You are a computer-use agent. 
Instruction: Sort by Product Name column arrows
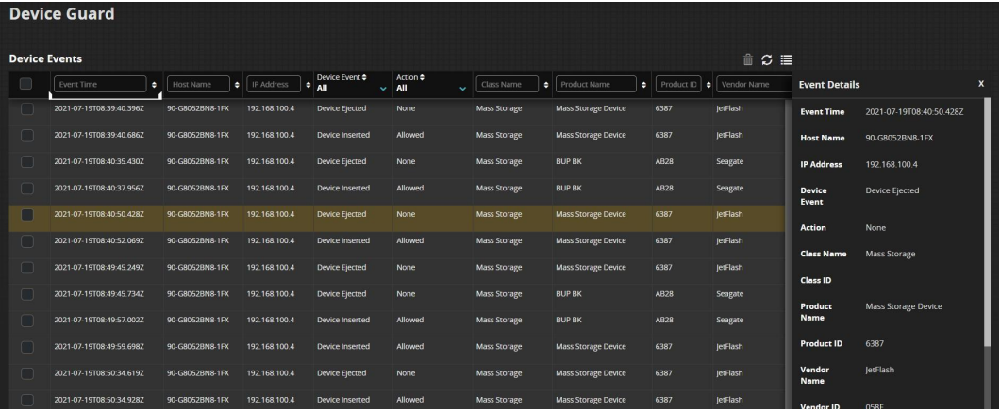coord(643,85)
